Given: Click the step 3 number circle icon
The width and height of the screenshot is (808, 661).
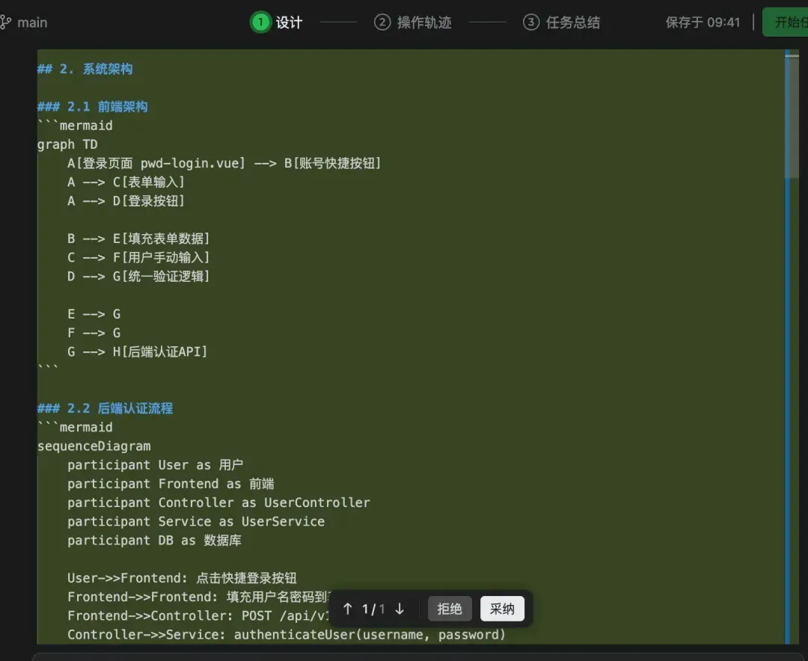Looking at the screenshot, I should [531, 22].
